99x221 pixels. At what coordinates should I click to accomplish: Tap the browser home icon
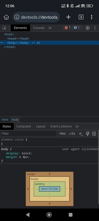point(6,17)
